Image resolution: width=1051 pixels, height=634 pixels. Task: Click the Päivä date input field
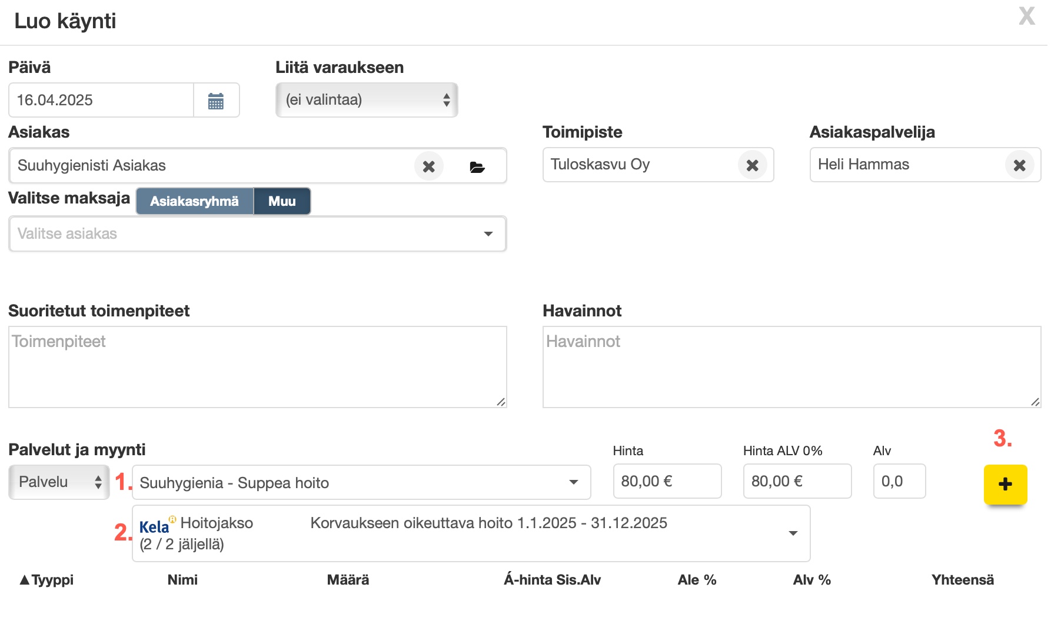pos(101,101)
